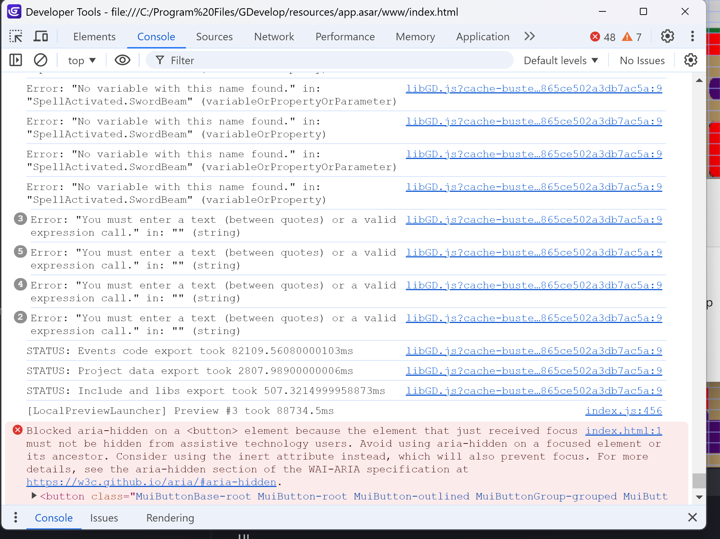Screen dimensions: 720x539
Task: Open console settings gear beside No Issues
Action: (690, 60)
